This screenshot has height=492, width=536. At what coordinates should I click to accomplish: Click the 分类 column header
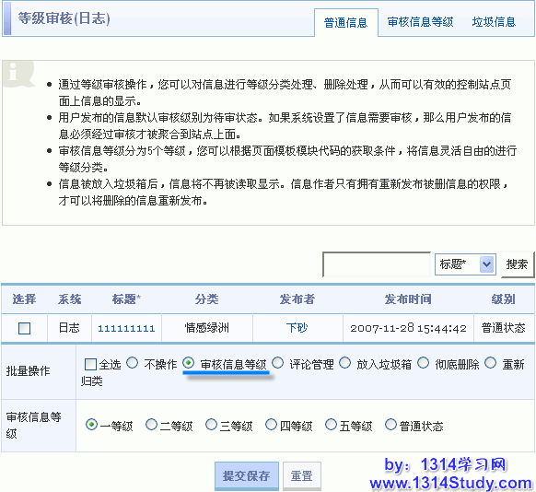point(207,299)
